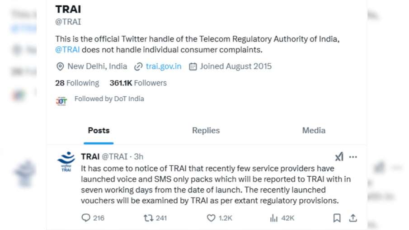This screenshot has height=230, width=409.
Task: Click the reply icon on TRAI tweet
Action: [86, 218]
